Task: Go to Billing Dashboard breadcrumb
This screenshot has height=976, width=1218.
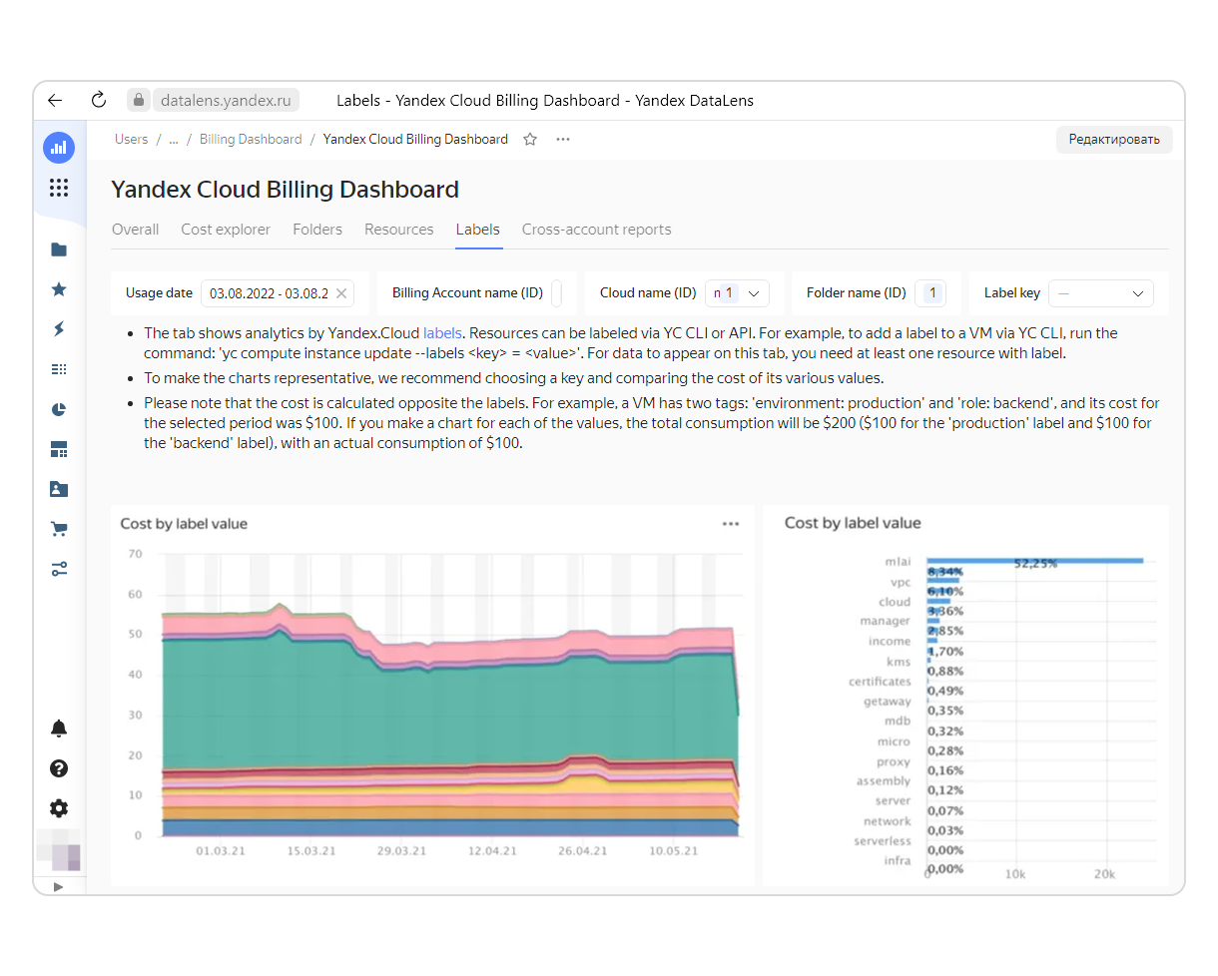Action: (x=251, y=140)
